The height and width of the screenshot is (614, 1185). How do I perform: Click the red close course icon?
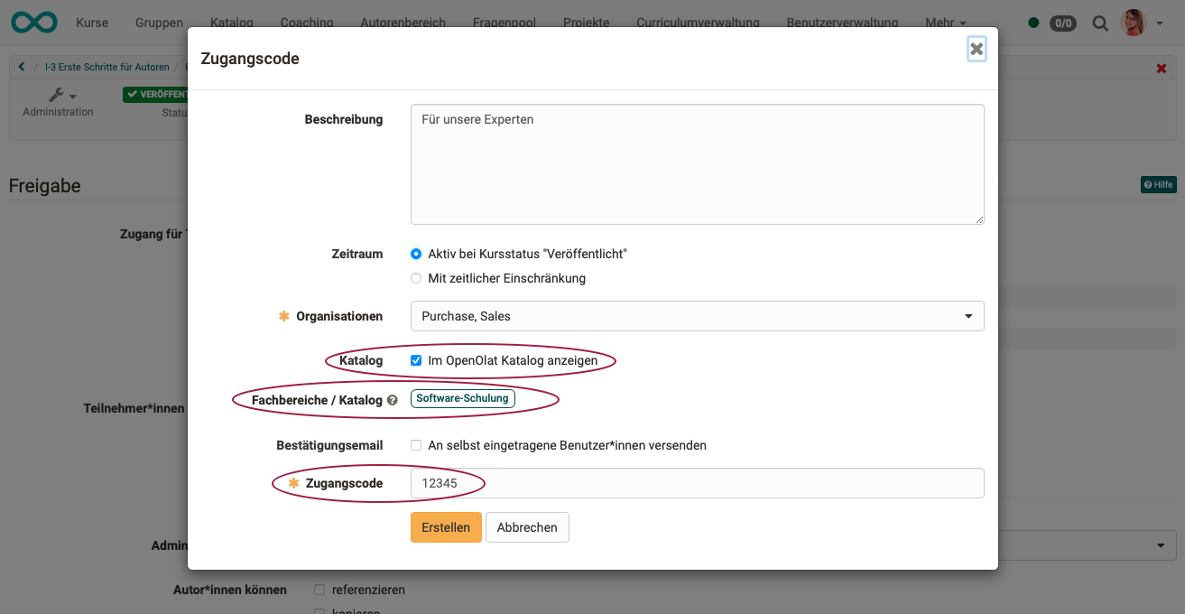(1162, 69)
